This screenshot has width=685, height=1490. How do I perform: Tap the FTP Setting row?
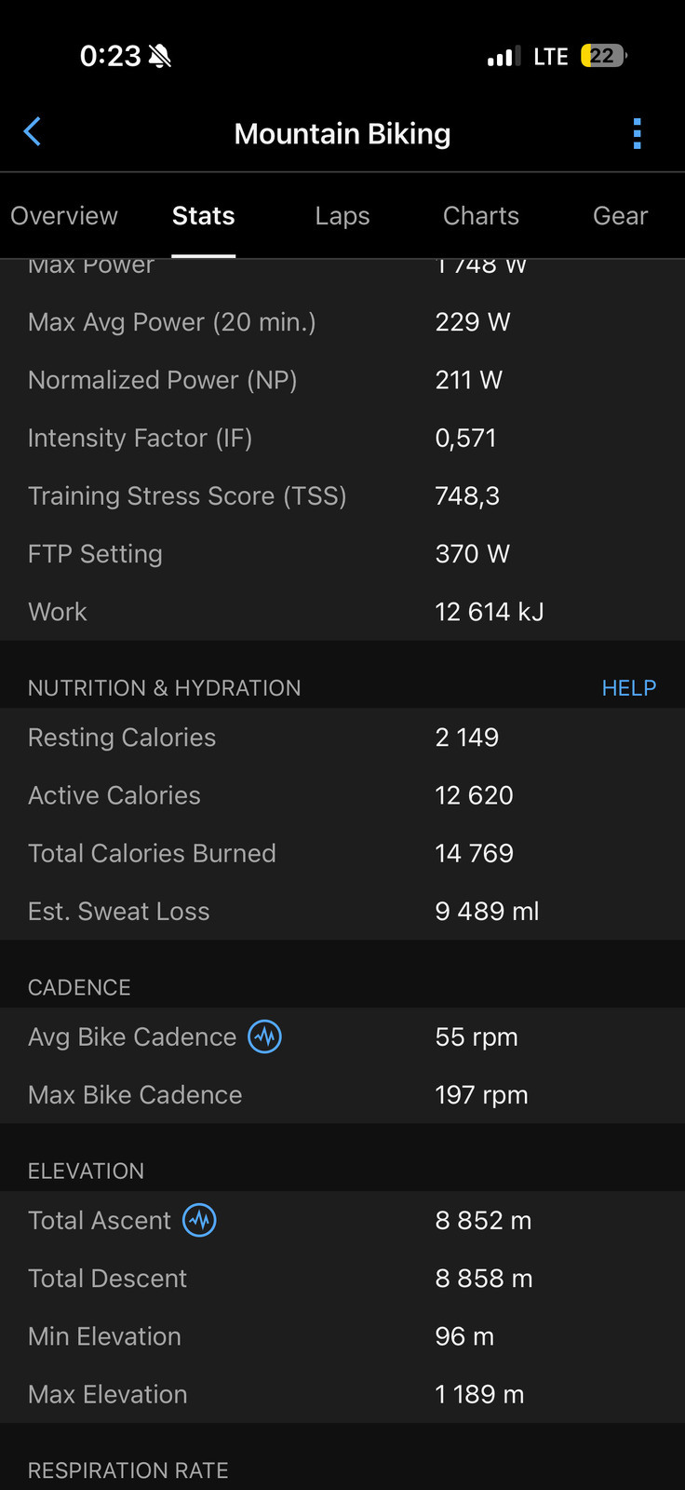[x=342, y=554]
